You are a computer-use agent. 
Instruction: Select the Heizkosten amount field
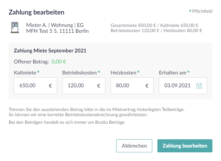[x=128, y=86]
